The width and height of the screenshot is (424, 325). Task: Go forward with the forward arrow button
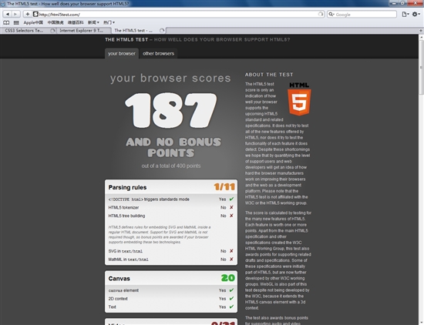(15, 14)
